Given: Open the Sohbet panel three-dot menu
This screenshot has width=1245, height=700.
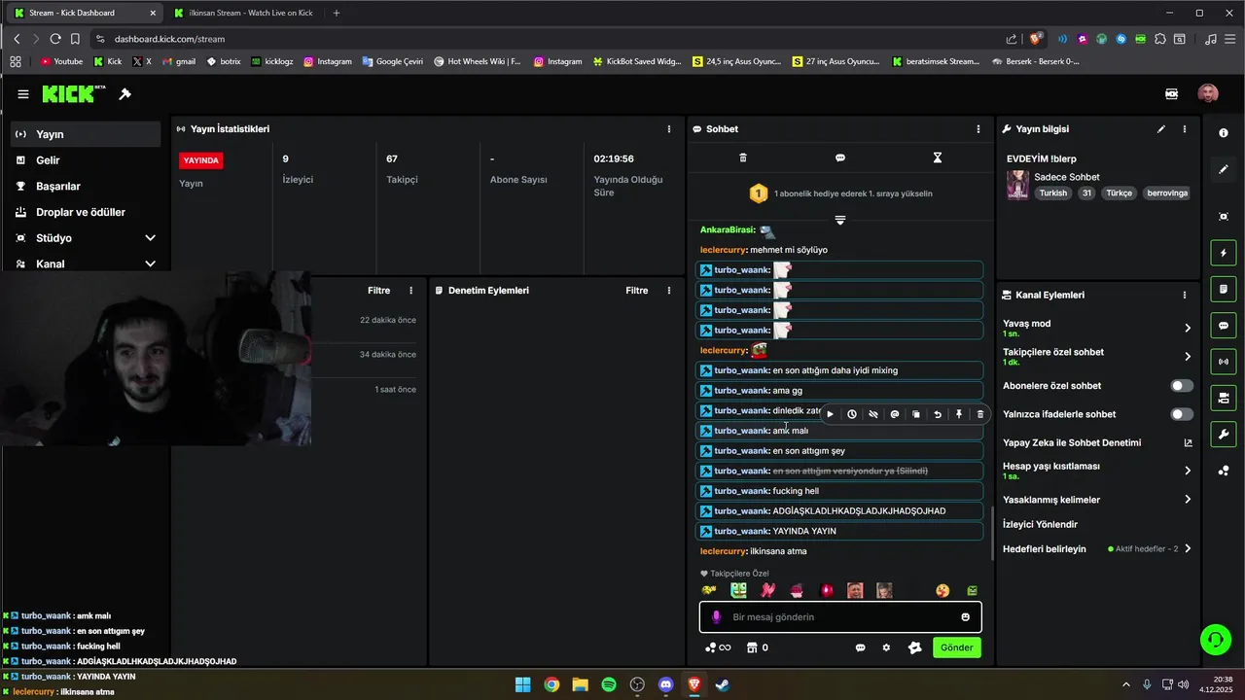Looking at the screenshot, I should point(978,128).
